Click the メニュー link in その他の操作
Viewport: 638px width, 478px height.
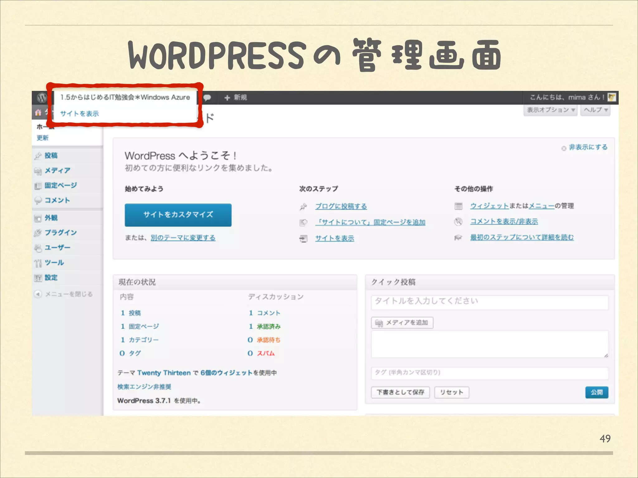tap(541, 206)
